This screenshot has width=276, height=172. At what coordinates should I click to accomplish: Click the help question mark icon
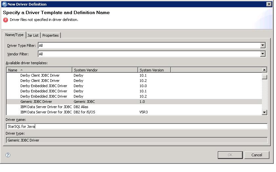point(8,155)
